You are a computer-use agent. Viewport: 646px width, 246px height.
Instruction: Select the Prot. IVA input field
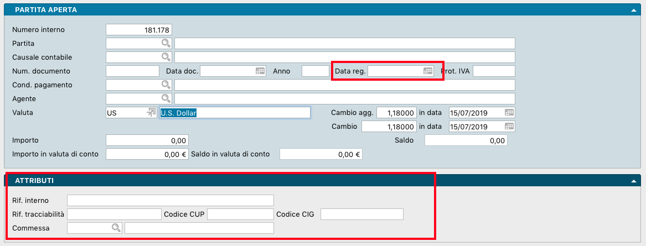pyautogui.click(x=494, y=71)
